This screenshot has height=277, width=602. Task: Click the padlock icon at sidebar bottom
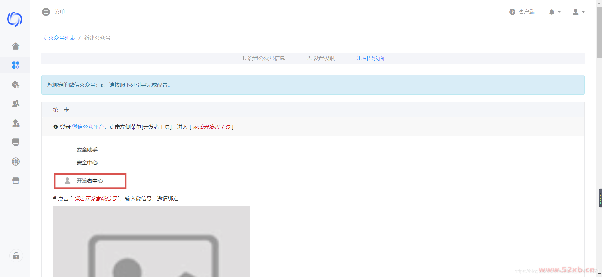coord(16,256)
